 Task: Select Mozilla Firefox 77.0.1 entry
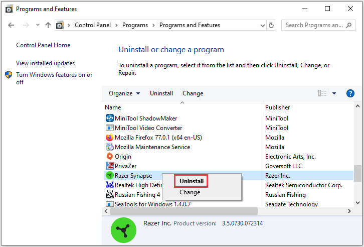pos(158,138)
